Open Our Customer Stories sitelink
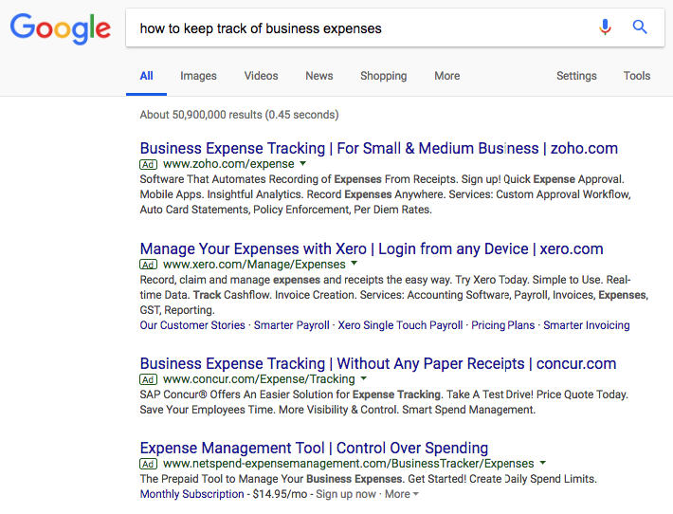Image resolution: width=673 pixels, height=514 pixels. [192, 325]
